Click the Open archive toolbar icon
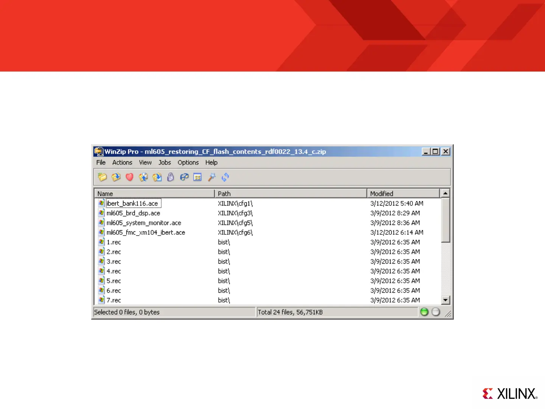The height and width of the screenshot is (409, 545). (116, 177)
